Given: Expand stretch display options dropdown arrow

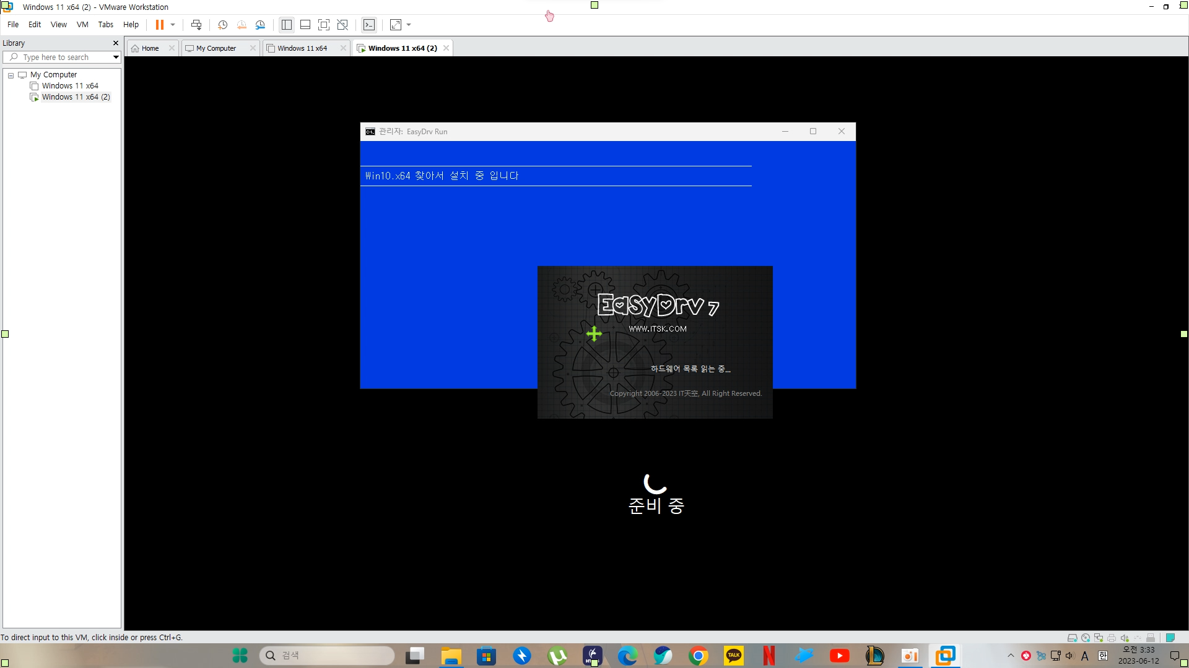Looking at the screenshot, I should 409,25.
